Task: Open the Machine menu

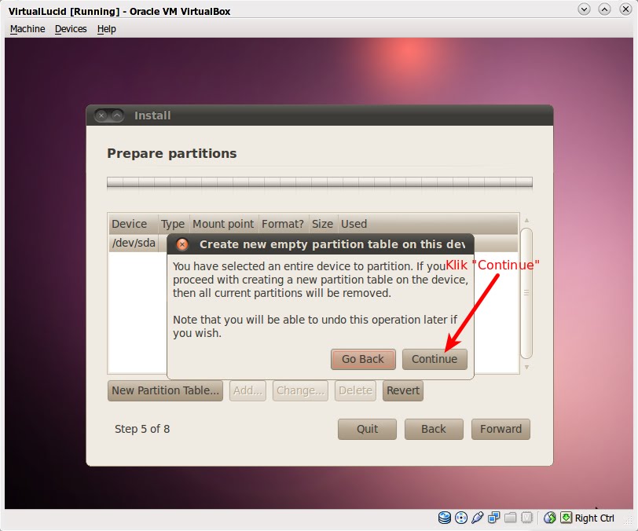Action: coord(27,29)
